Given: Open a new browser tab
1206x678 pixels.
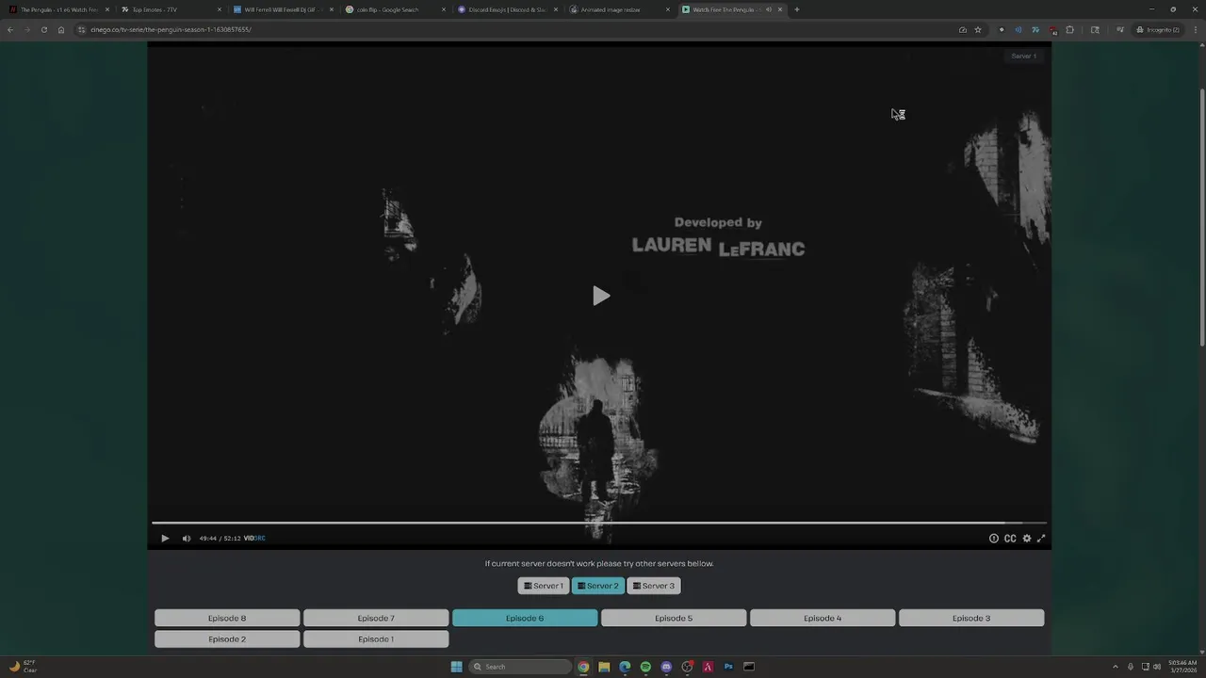Looking at the screenshot, I should click(x=797, y=9).
